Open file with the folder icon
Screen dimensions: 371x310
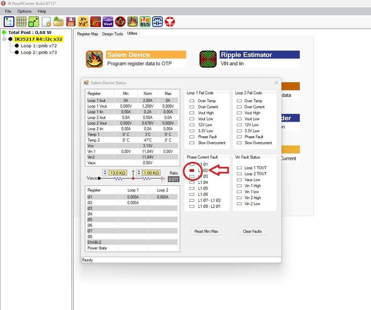coord(58,22)
